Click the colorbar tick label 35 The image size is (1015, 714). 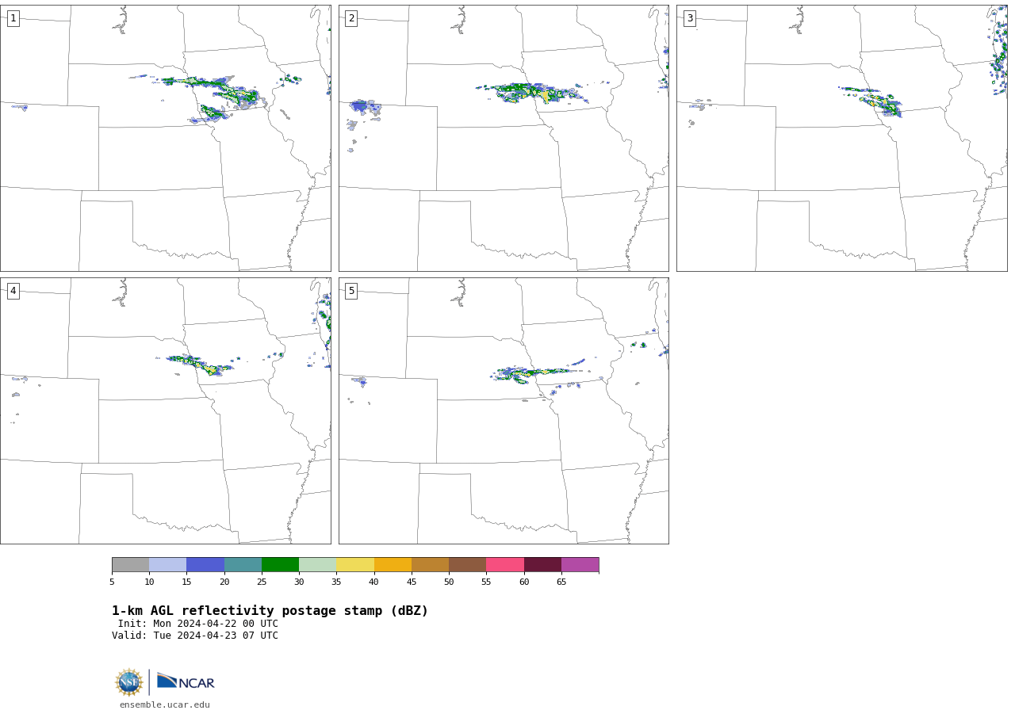pos(336,582)
